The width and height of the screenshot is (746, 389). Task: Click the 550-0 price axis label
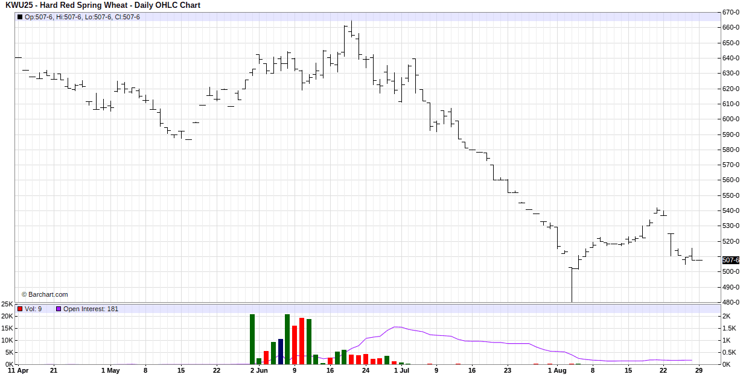pos(731,195)
